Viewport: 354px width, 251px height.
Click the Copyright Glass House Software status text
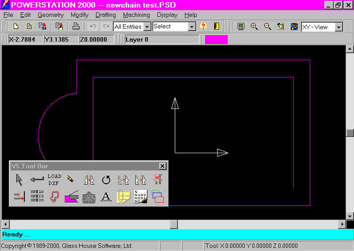tap(67, 246)
